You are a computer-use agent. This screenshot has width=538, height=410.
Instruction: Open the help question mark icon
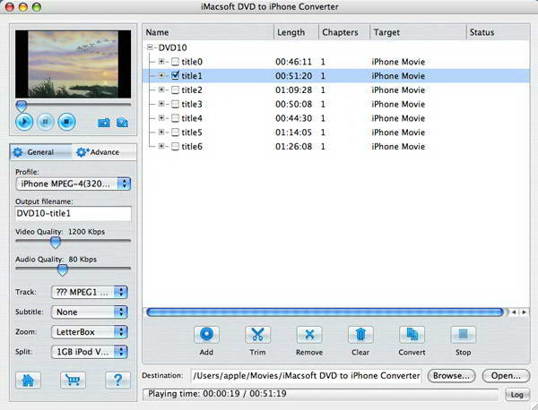pos(117,380)
